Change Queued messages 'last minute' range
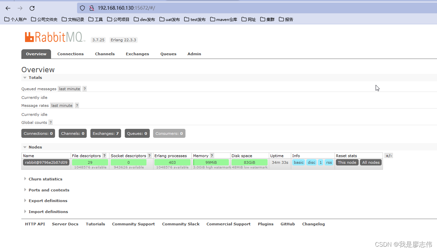 click(69, 89)
